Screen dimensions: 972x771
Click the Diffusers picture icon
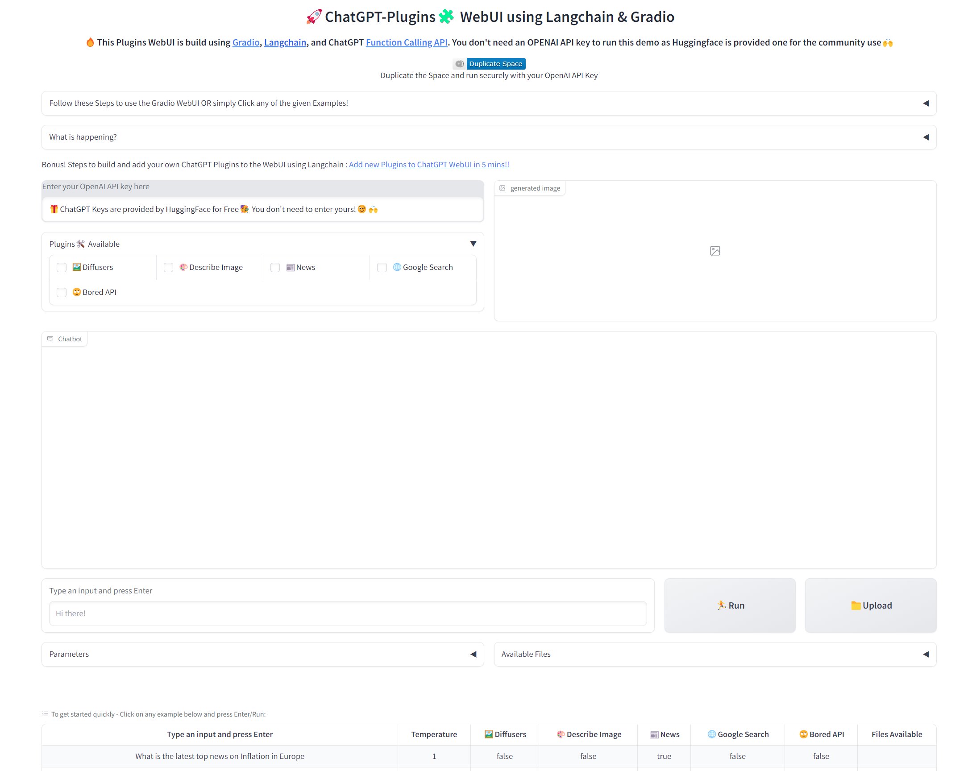click(x=77, y=267)
